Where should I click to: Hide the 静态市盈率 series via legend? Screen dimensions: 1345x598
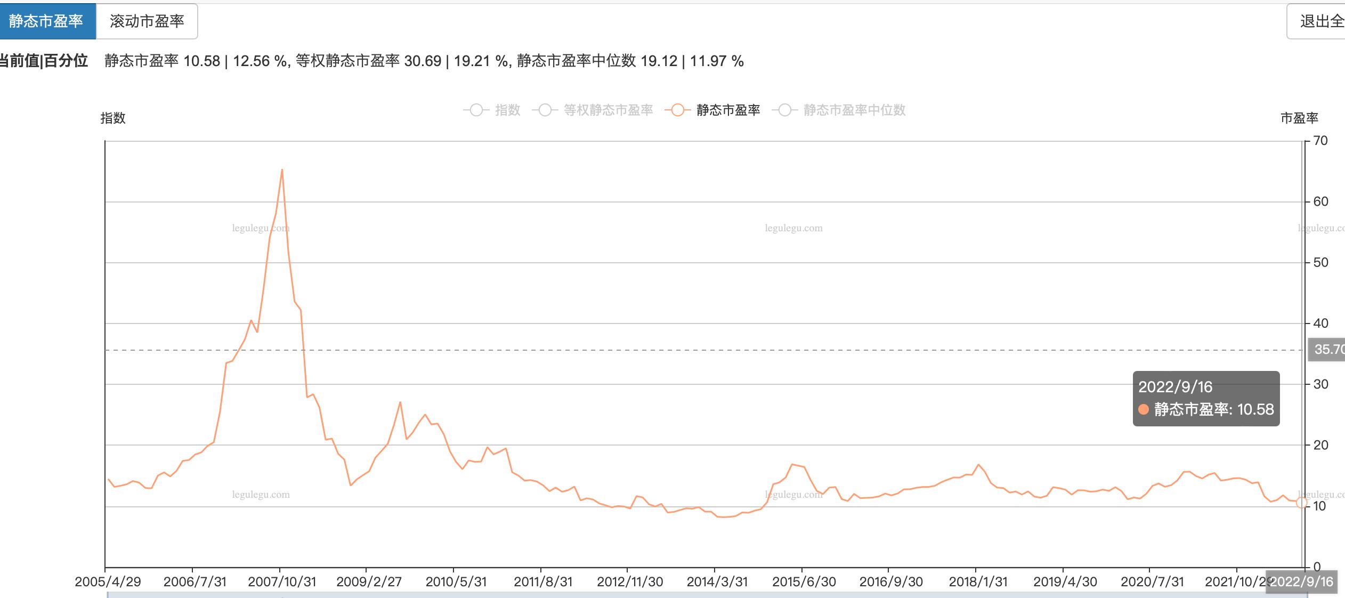(x=728, y=110)
